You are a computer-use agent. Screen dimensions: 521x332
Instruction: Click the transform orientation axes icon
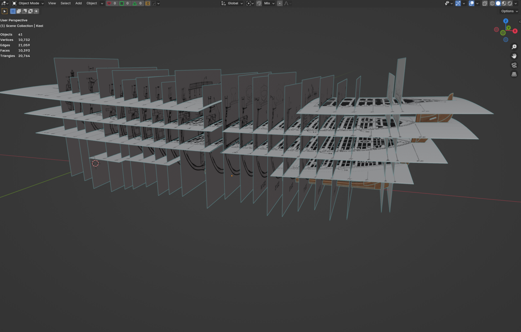point(224,3)
